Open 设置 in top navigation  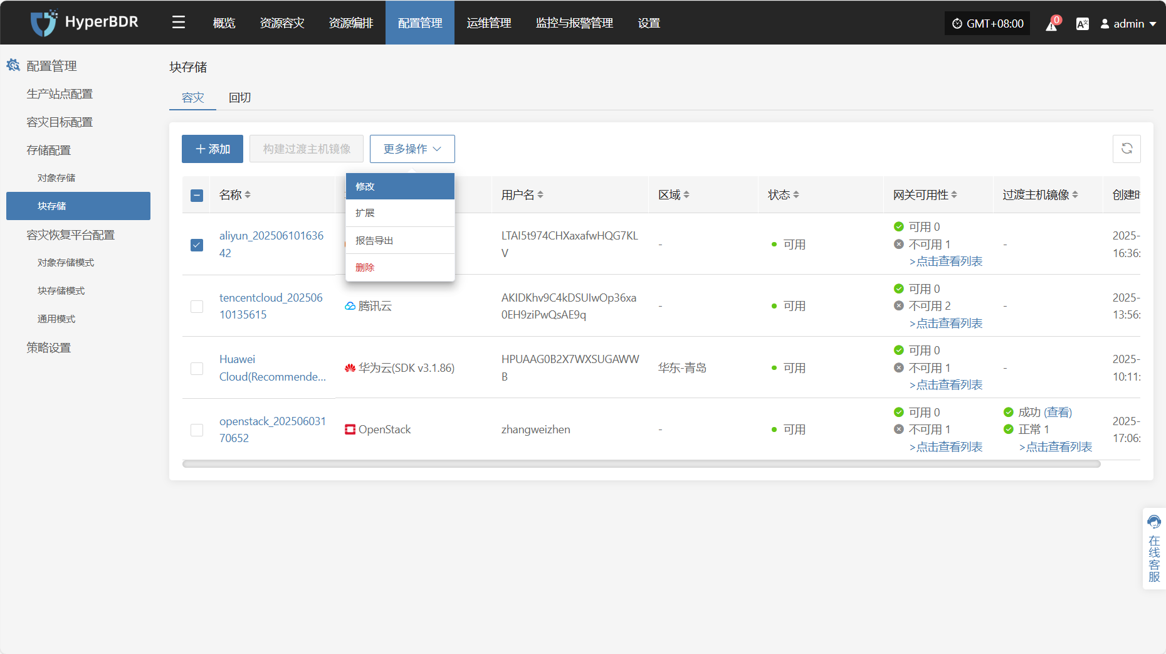click(649, 23)
